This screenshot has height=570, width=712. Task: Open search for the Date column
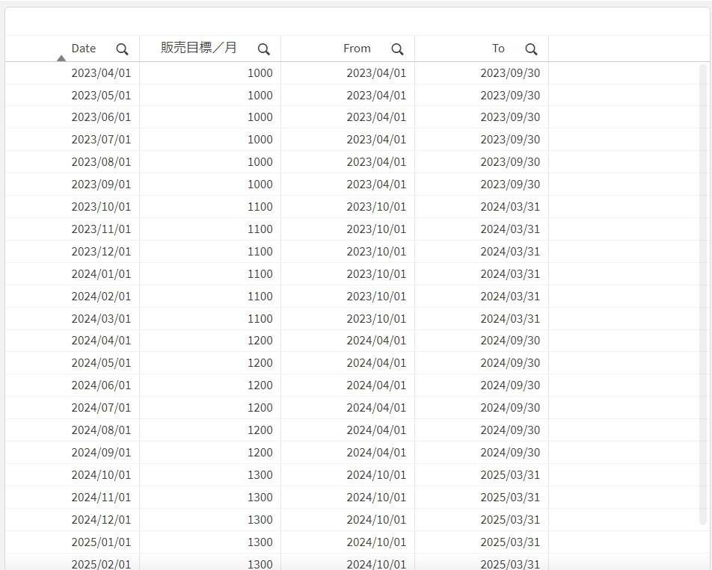(122, 49)
